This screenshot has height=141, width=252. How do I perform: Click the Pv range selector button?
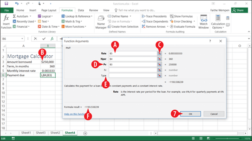coord(159,64)
